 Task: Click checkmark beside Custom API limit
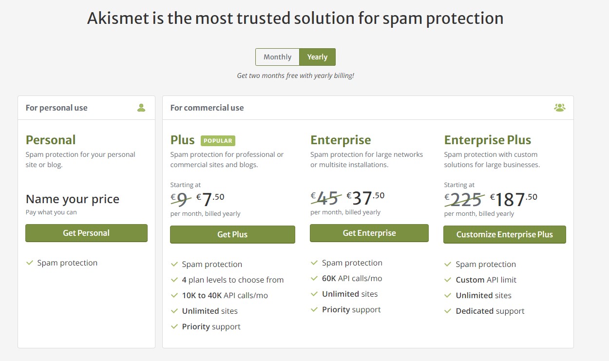click(x=448, y=280)
